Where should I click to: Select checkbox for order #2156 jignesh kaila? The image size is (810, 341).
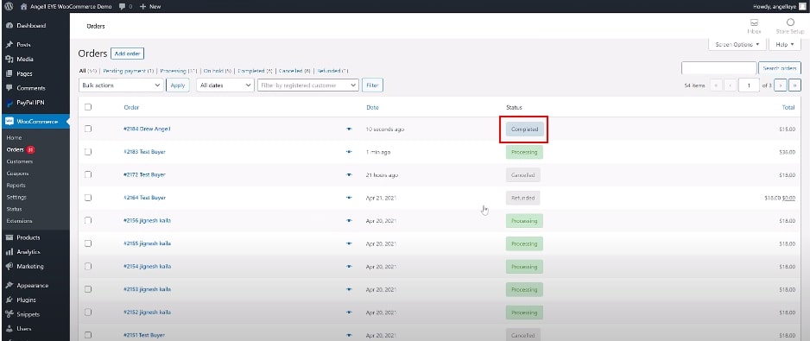coord(88,221)
